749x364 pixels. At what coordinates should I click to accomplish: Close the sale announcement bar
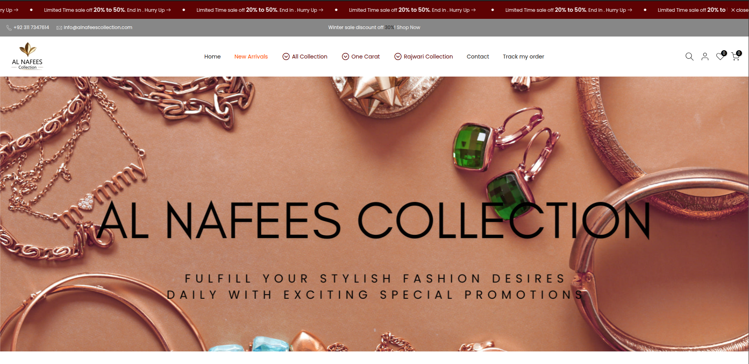click(740, 10)
